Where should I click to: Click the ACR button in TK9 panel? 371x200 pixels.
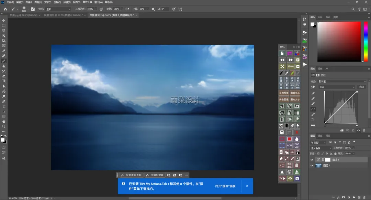(289, 146)
